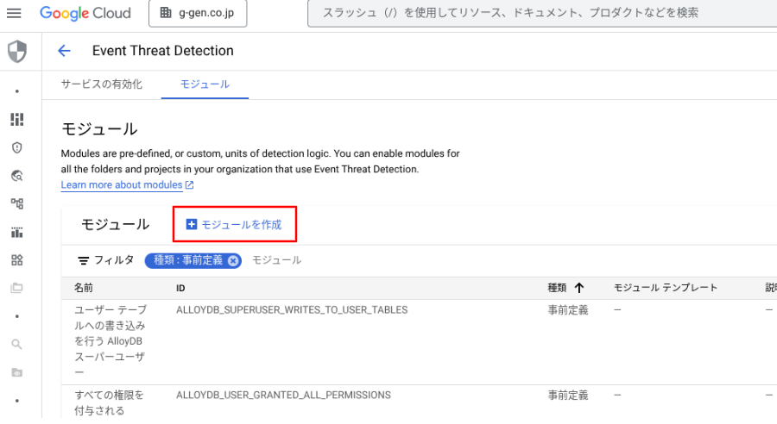Sort by the 名前 column header
The image size is (777, 424).
84,288
